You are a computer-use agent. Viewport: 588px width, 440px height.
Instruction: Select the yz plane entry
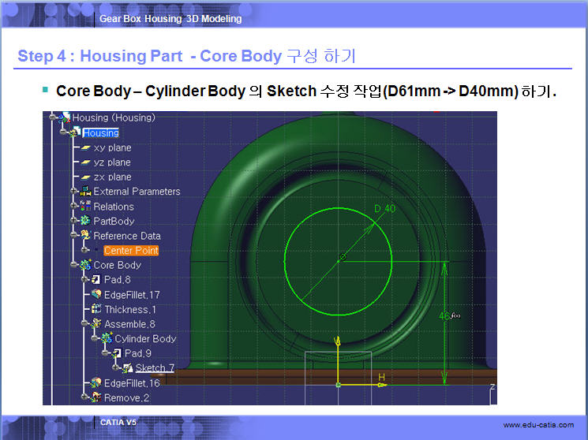click(112, 162)
